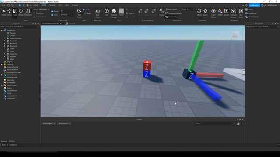
Task: Click the undo arrow in quick access bar
Action: coord(12,5)
